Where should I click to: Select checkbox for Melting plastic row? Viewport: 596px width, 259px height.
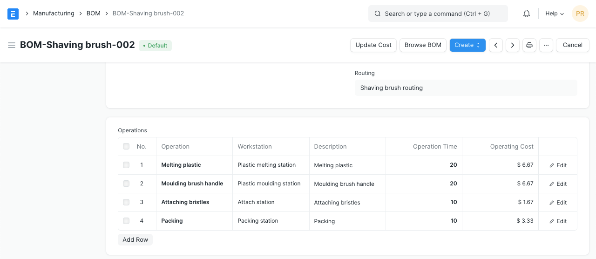[126, 165]
